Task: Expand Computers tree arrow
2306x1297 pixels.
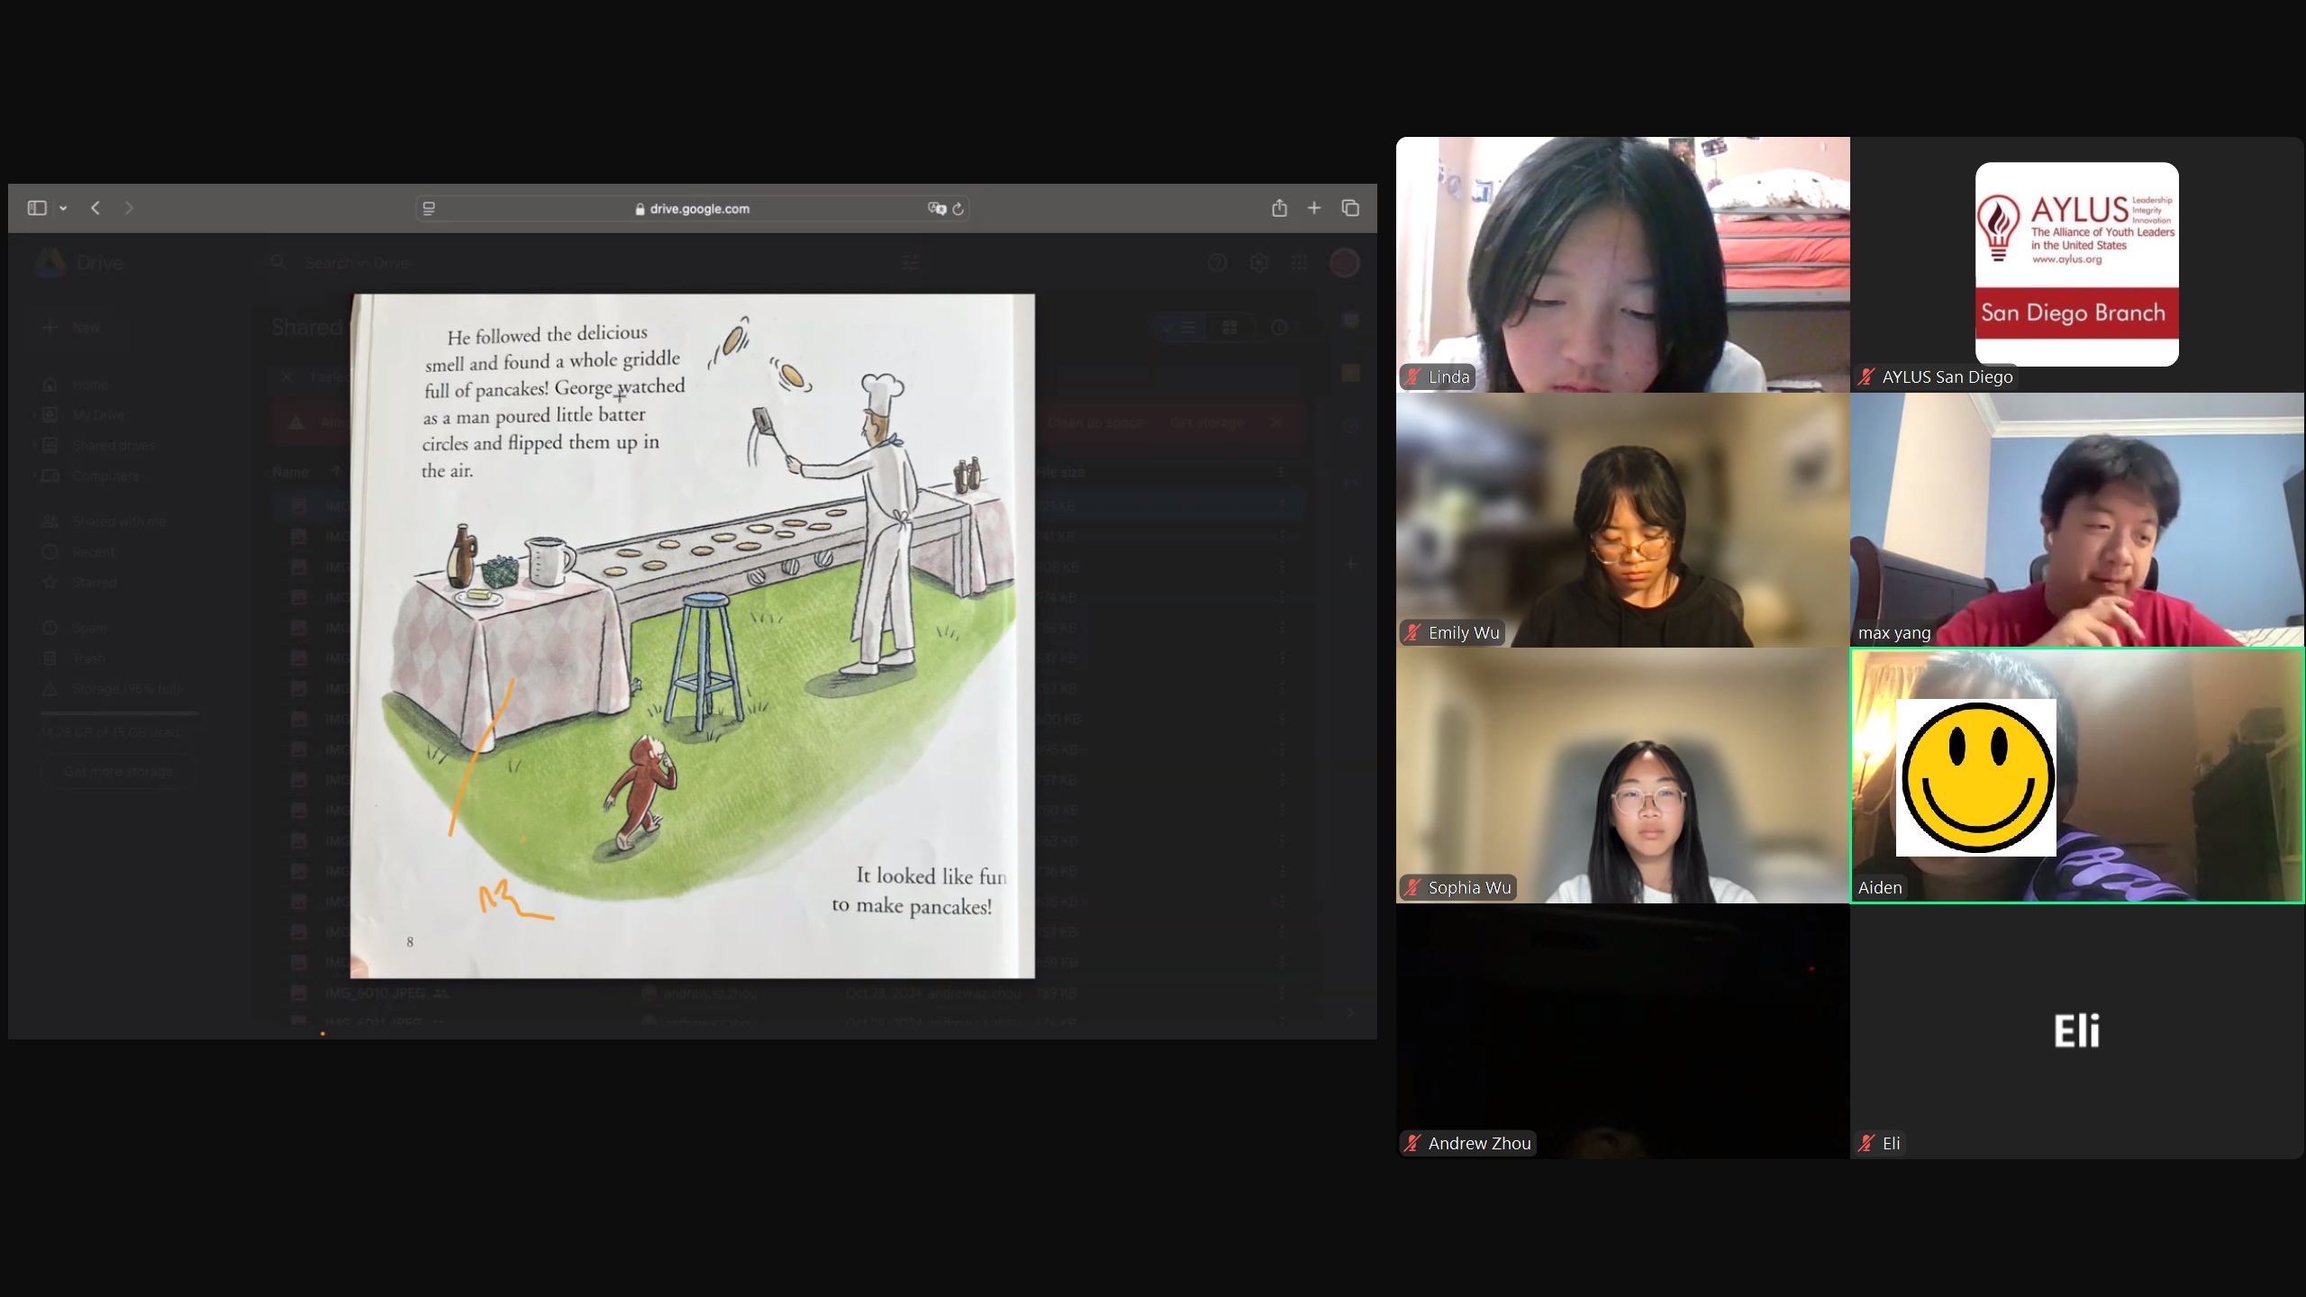Action: [x=34, y=476]
